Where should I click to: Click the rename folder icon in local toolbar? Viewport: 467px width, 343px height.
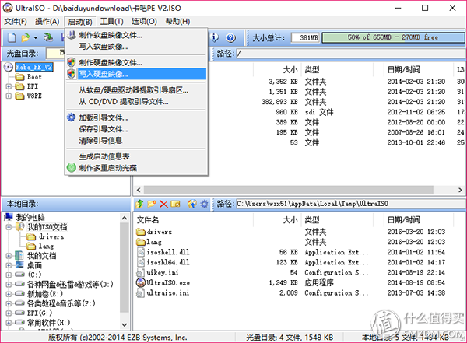point(175,204)
